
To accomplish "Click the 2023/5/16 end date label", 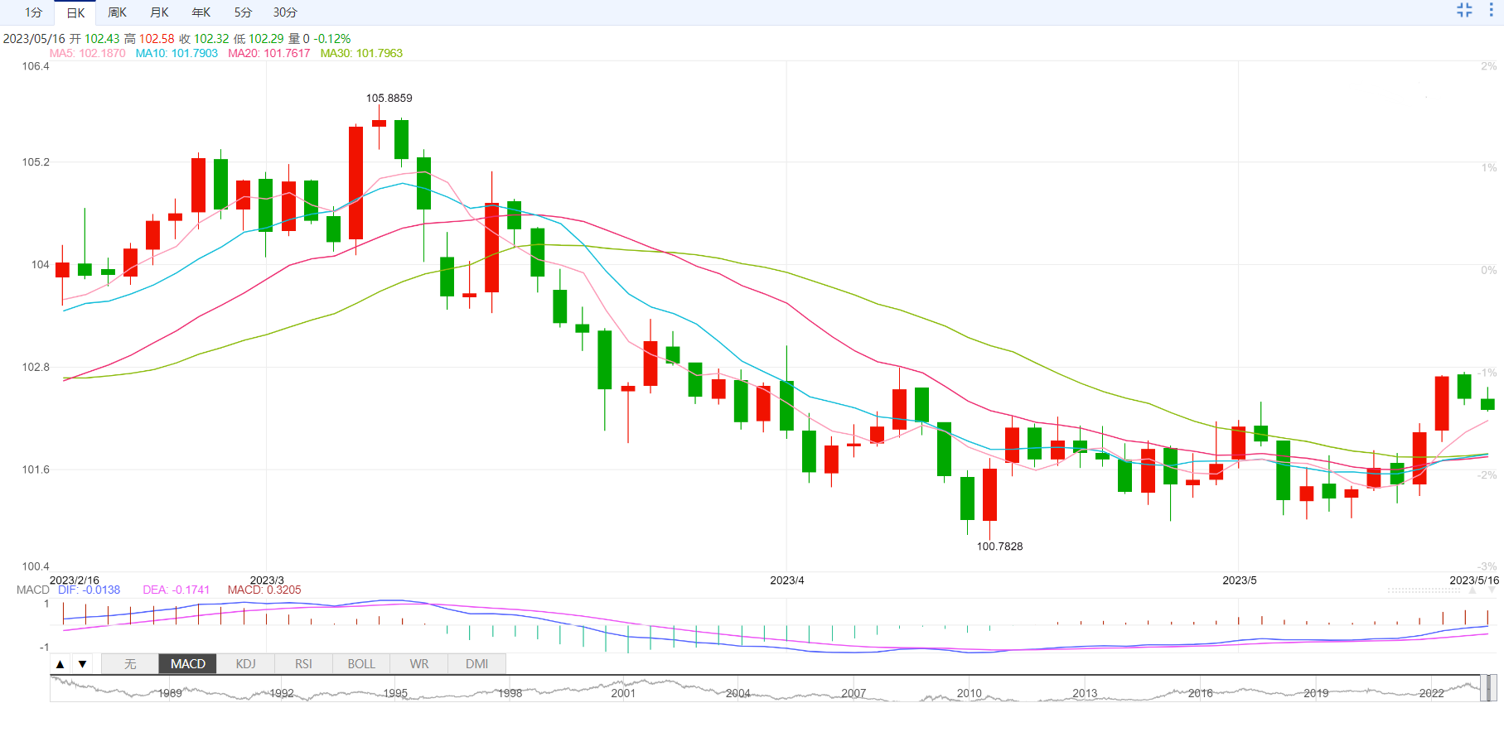I will point(1474,580).
